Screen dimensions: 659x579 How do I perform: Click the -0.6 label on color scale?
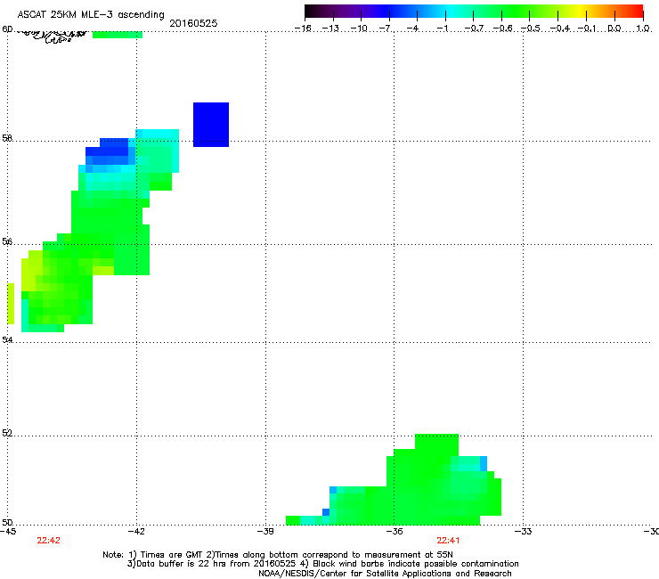click(502, 29)
